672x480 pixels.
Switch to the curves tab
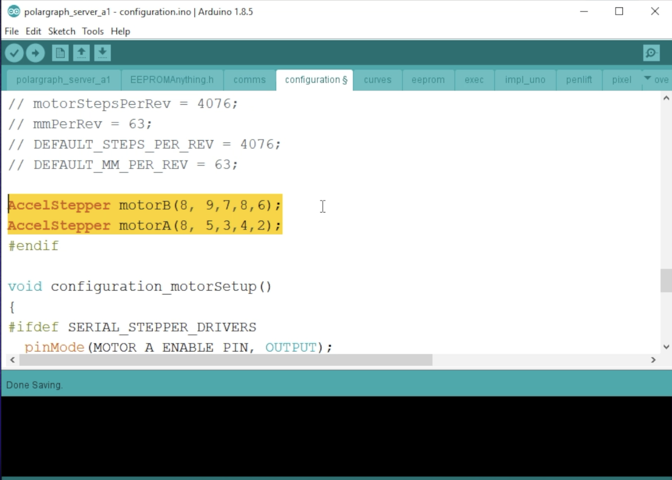pos(377,80)
